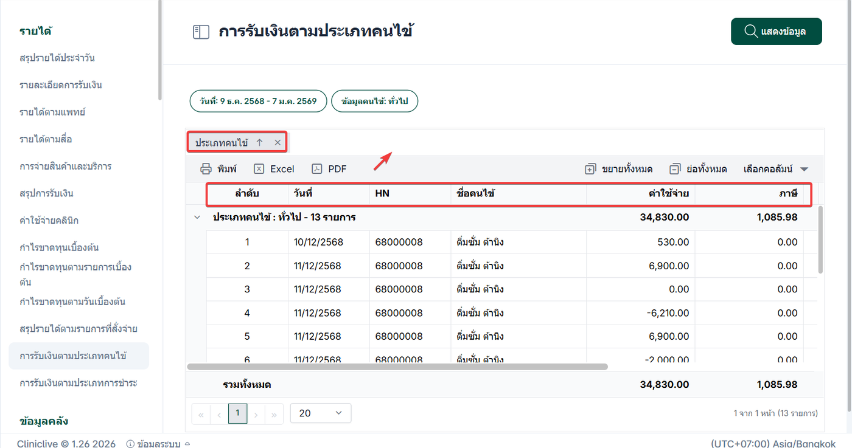Screen dimensions: 852x448
Task: Open รายได้ตามแพทย์ in the sidebar
Action: tap(52, 112)
